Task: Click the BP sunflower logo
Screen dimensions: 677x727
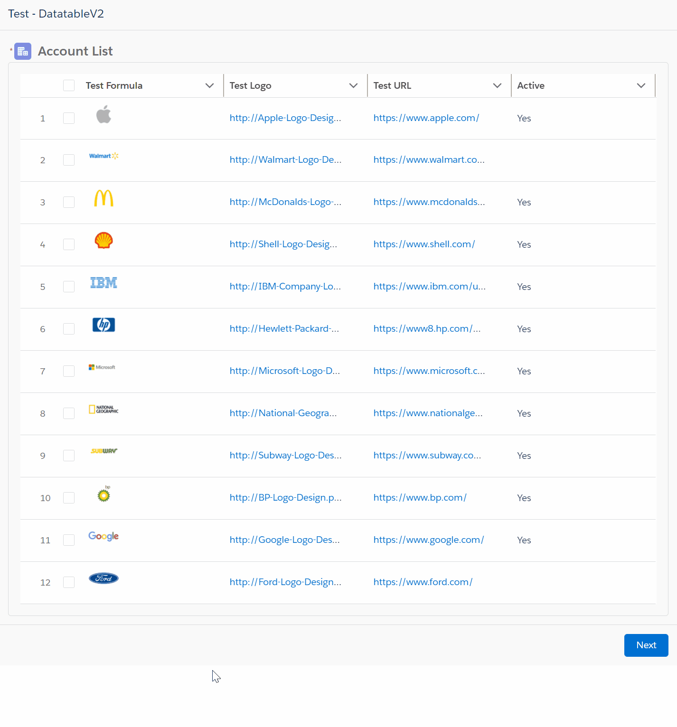Action: (103, 494)
